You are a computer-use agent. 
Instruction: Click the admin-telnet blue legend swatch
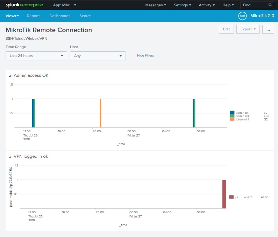pos(232,113)
